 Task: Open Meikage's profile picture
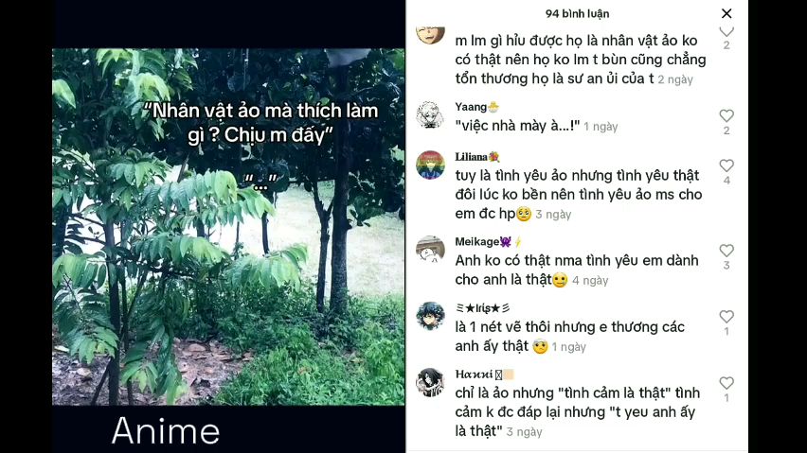[x=430, y=250]
